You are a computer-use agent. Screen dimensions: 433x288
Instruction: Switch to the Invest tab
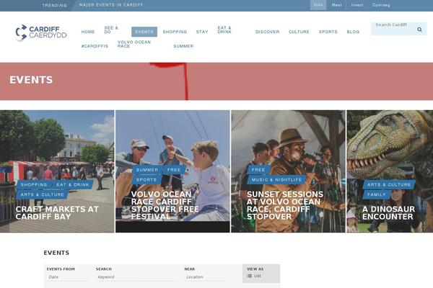tap(357, 5)
